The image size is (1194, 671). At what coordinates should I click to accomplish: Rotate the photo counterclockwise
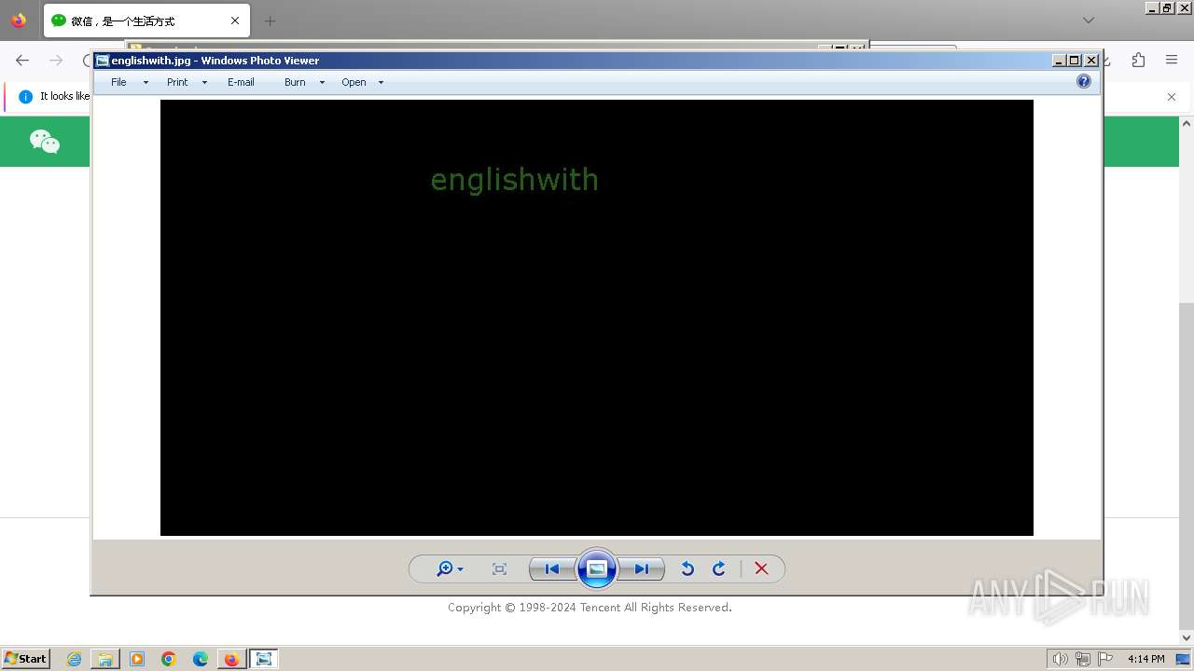[687, 568]
